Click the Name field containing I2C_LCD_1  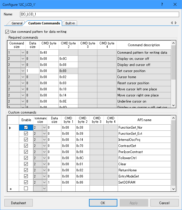(x=99, y=14)
